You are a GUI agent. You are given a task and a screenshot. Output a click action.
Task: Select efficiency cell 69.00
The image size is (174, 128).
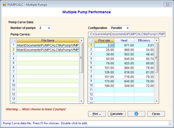coord(144,63)
